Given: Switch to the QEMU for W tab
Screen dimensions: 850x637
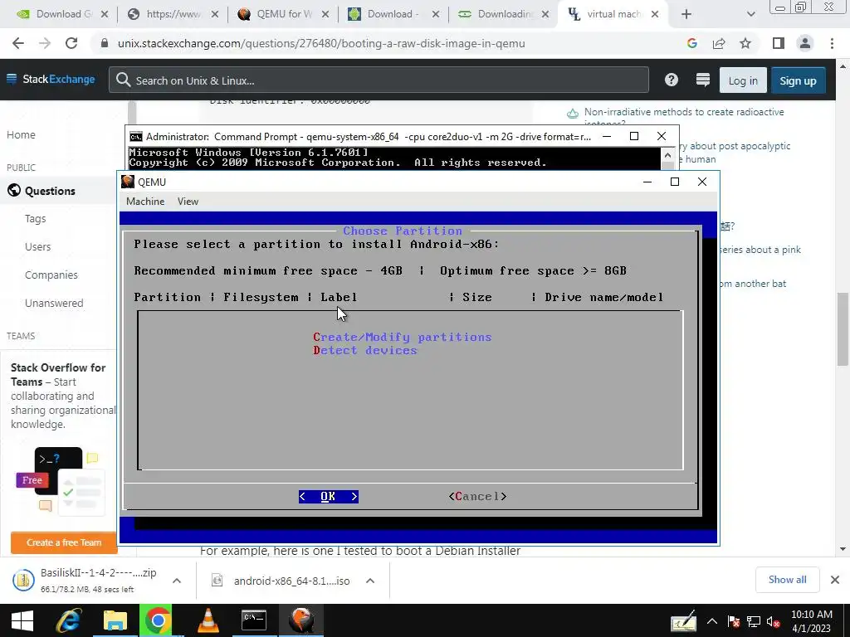Looking at the screenshot, I should click(x=284, y=14).
